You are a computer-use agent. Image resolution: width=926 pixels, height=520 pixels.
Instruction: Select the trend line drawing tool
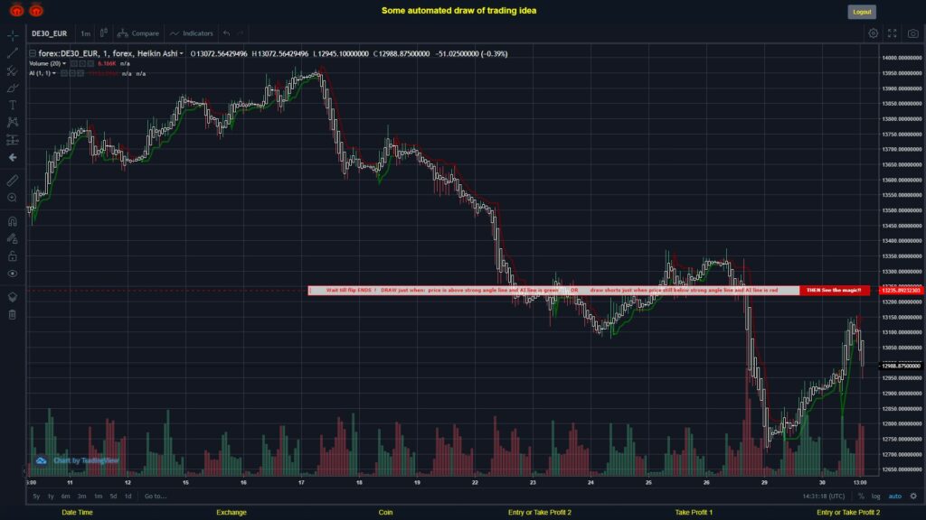(13, 53)
